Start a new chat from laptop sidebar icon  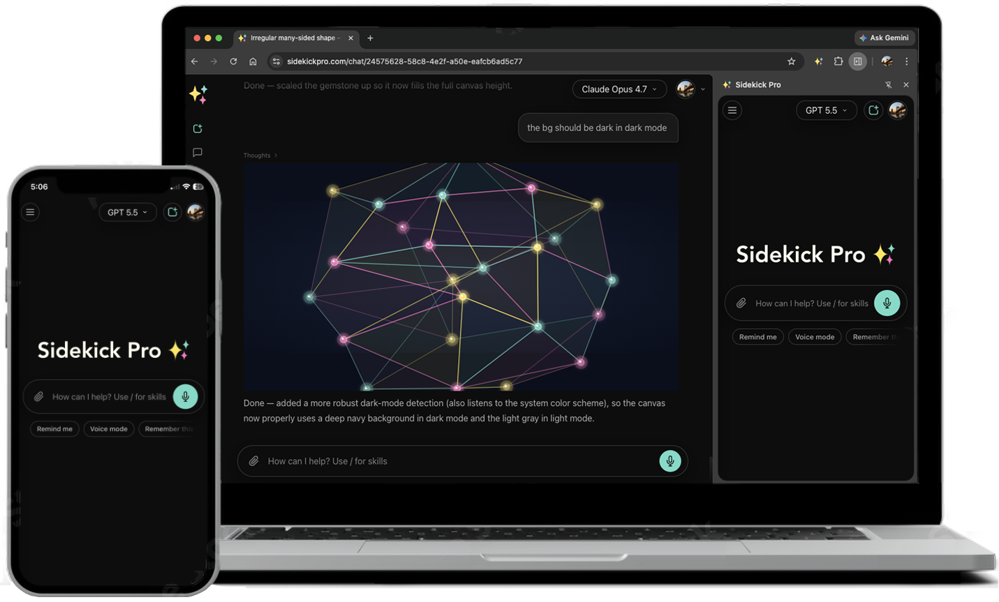198,128
